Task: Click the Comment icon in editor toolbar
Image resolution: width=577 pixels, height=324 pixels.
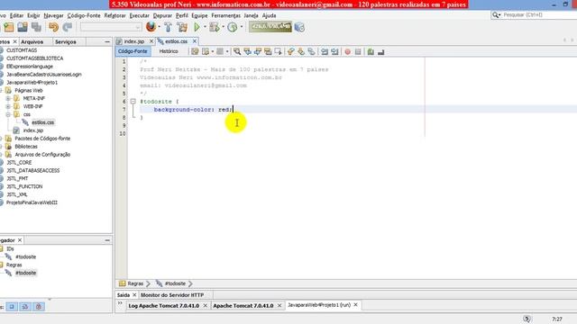Action: (371, 52)
